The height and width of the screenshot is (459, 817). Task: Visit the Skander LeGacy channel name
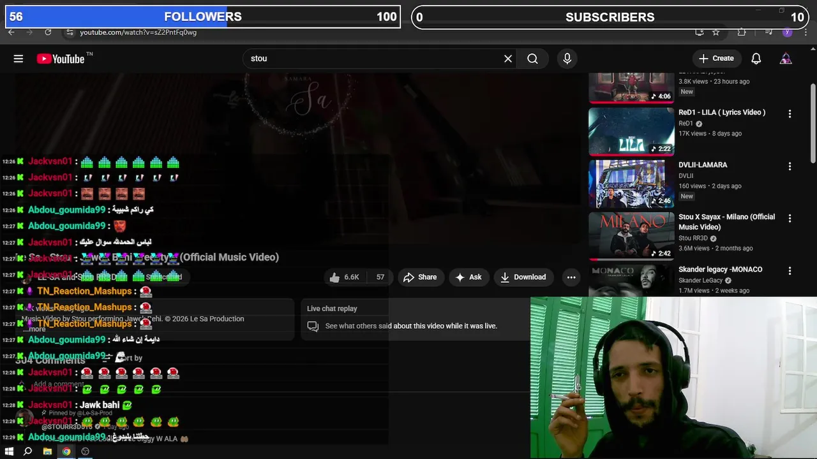pos(701,280)
